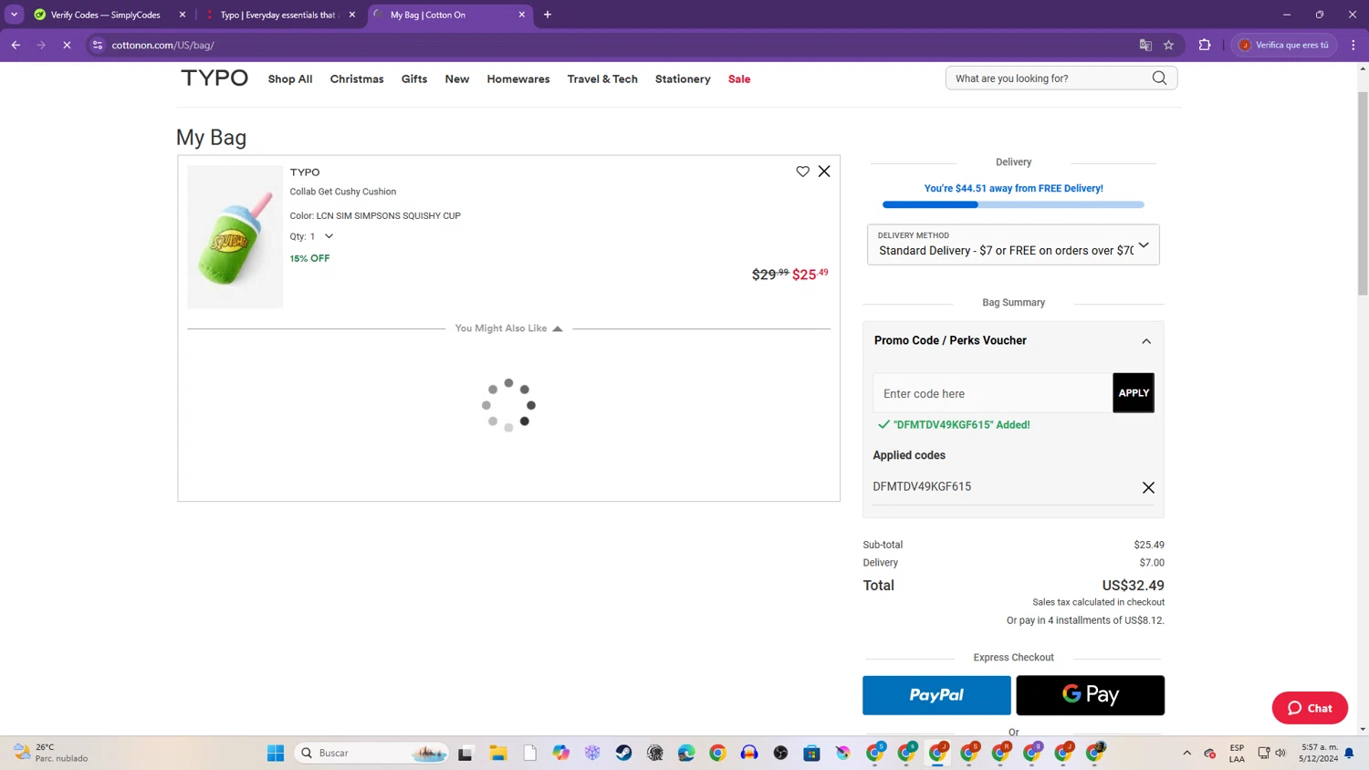Click the browser back arrow
The image size is (1369, 770).
[16, 45]
